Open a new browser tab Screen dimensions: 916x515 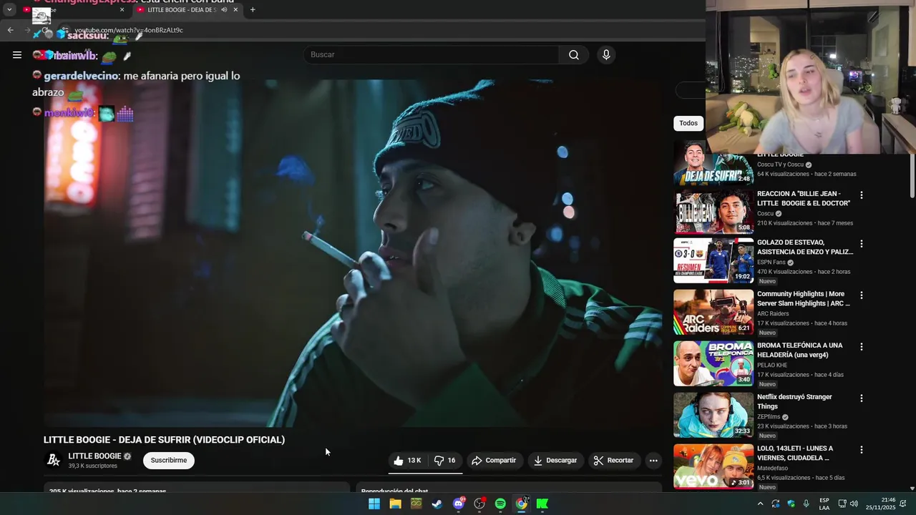pyautogui.click(x=253, y=10)
